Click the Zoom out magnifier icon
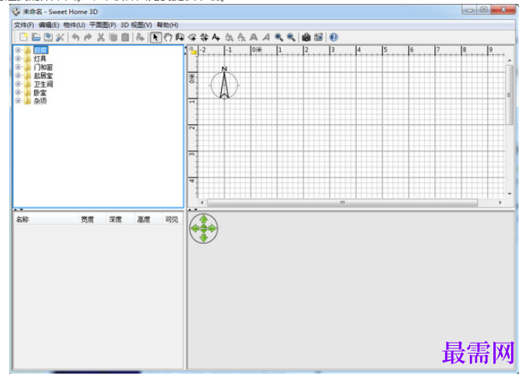The image size is (529, 377). tap(291, 37)
